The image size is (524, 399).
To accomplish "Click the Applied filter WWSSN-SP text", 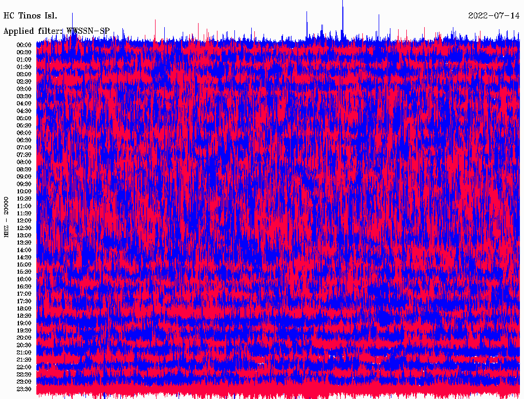I will point(56,31).
